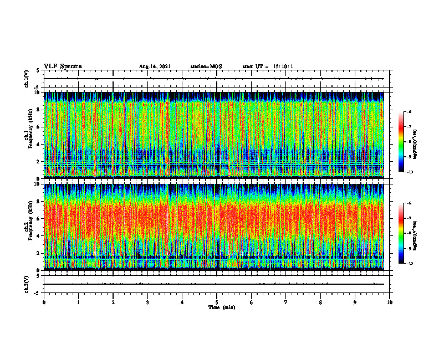This screenshot has width=439, height=339.
Task: Click the "station=MOS" header label
Action: [x=206, y=66]
